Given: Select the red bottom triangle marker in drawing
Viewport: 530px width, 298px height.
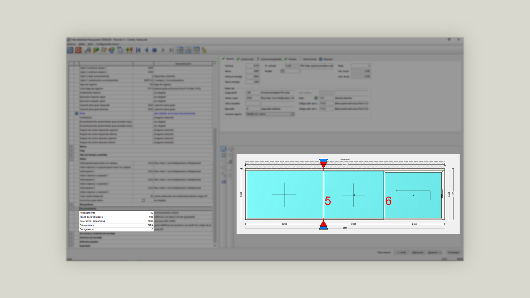Looking at the screenshot, I should point(323,223).
